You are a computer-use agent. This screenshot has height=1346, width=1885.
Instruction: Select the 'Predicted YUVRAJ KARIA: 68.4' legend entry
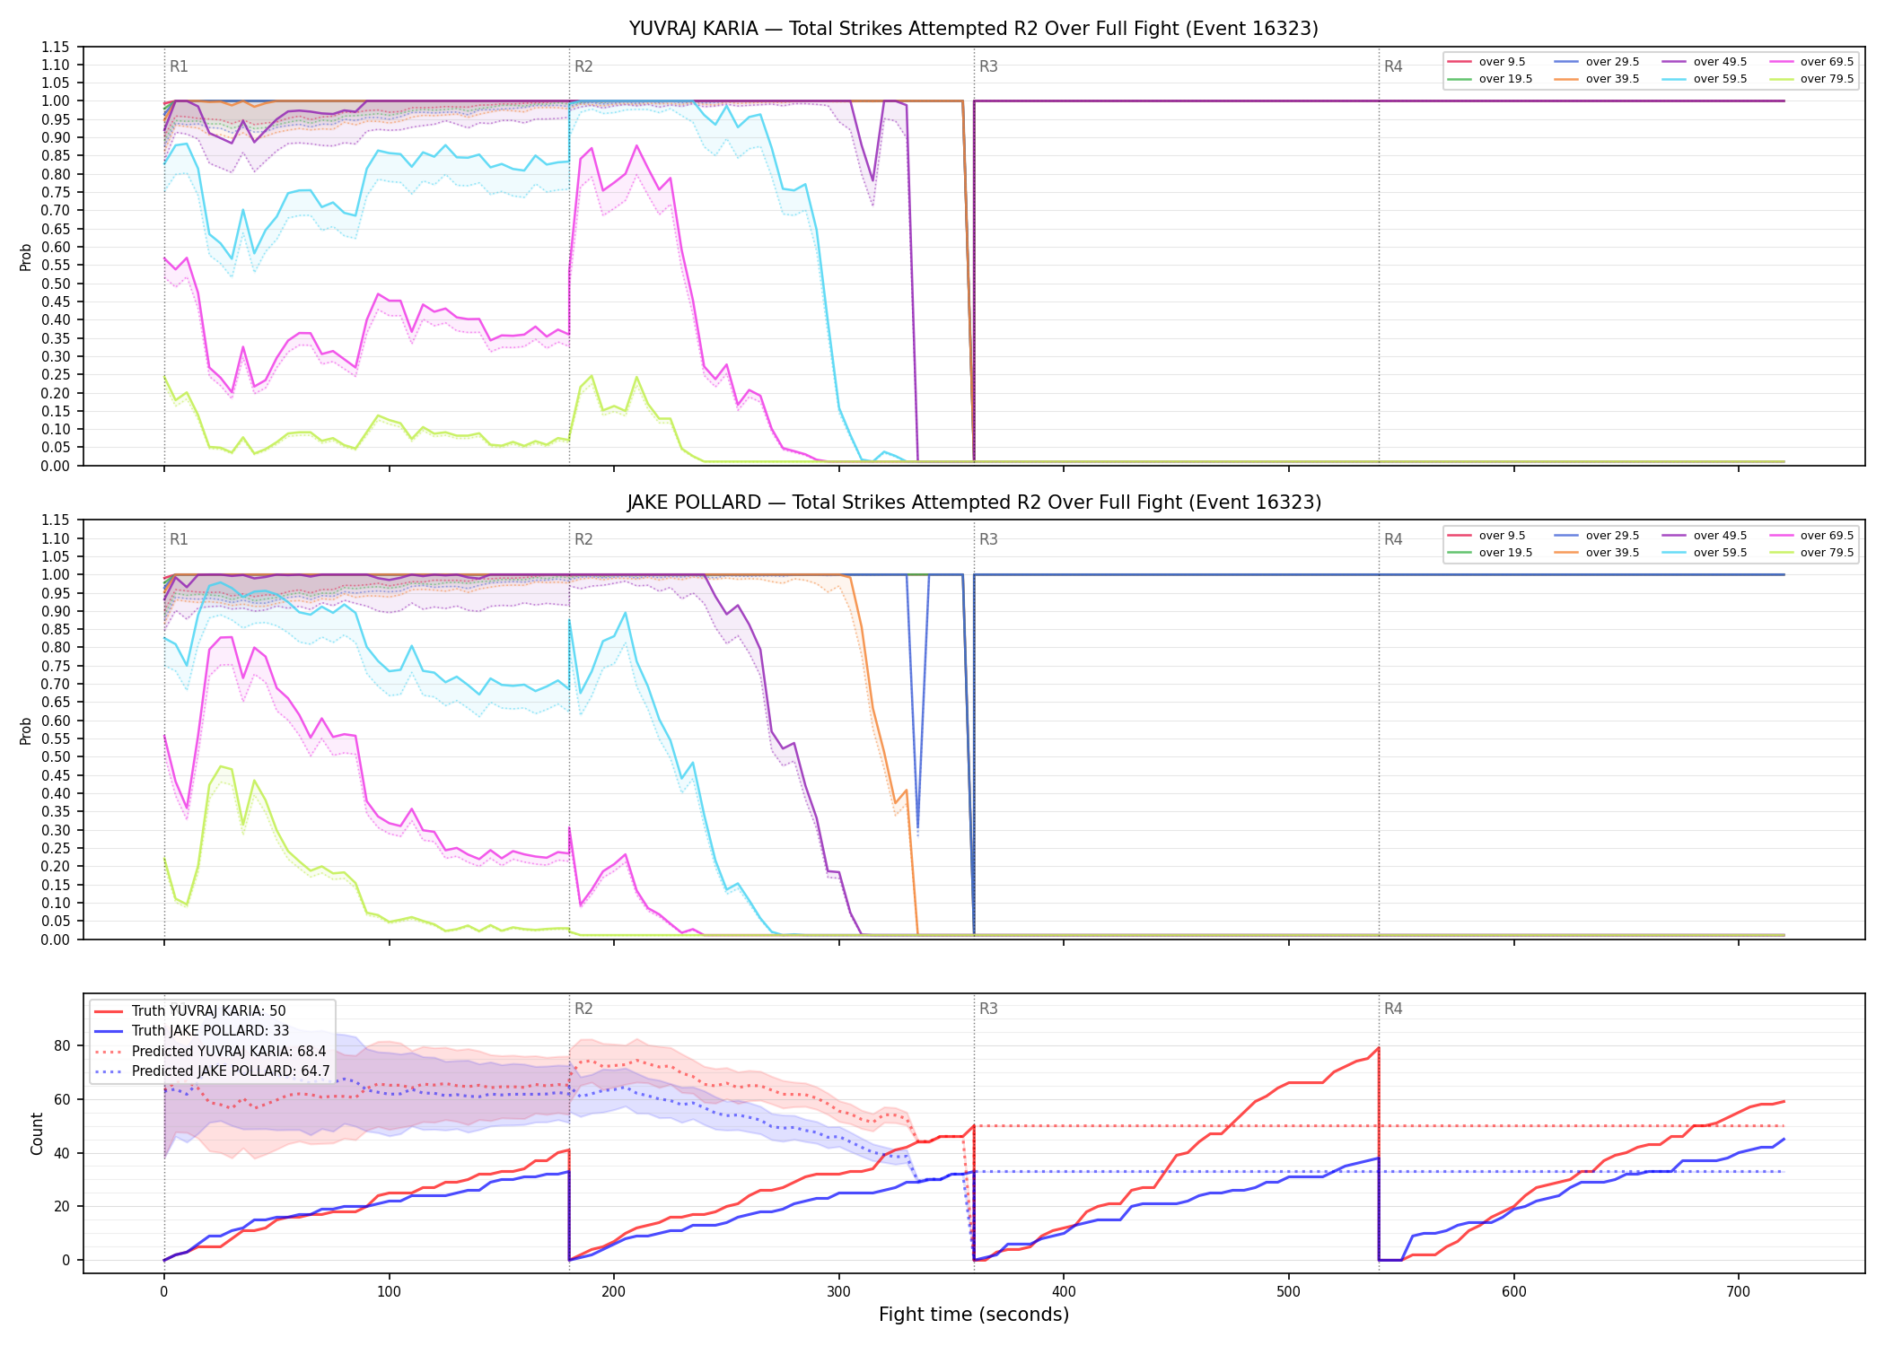[211, 1052]
